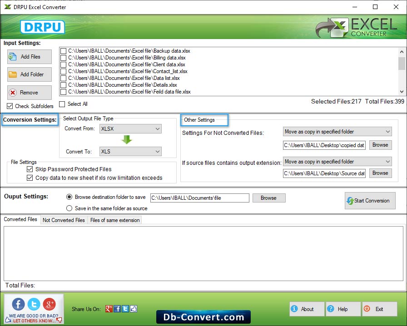Click the small like share icon
407x326 pixels.
(134, 309)
